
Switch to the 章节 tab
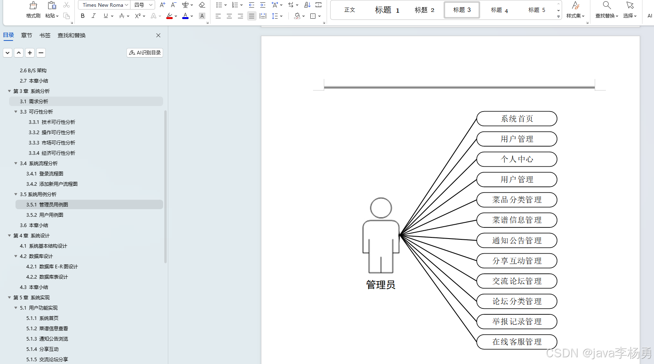(x=27, y=35)
